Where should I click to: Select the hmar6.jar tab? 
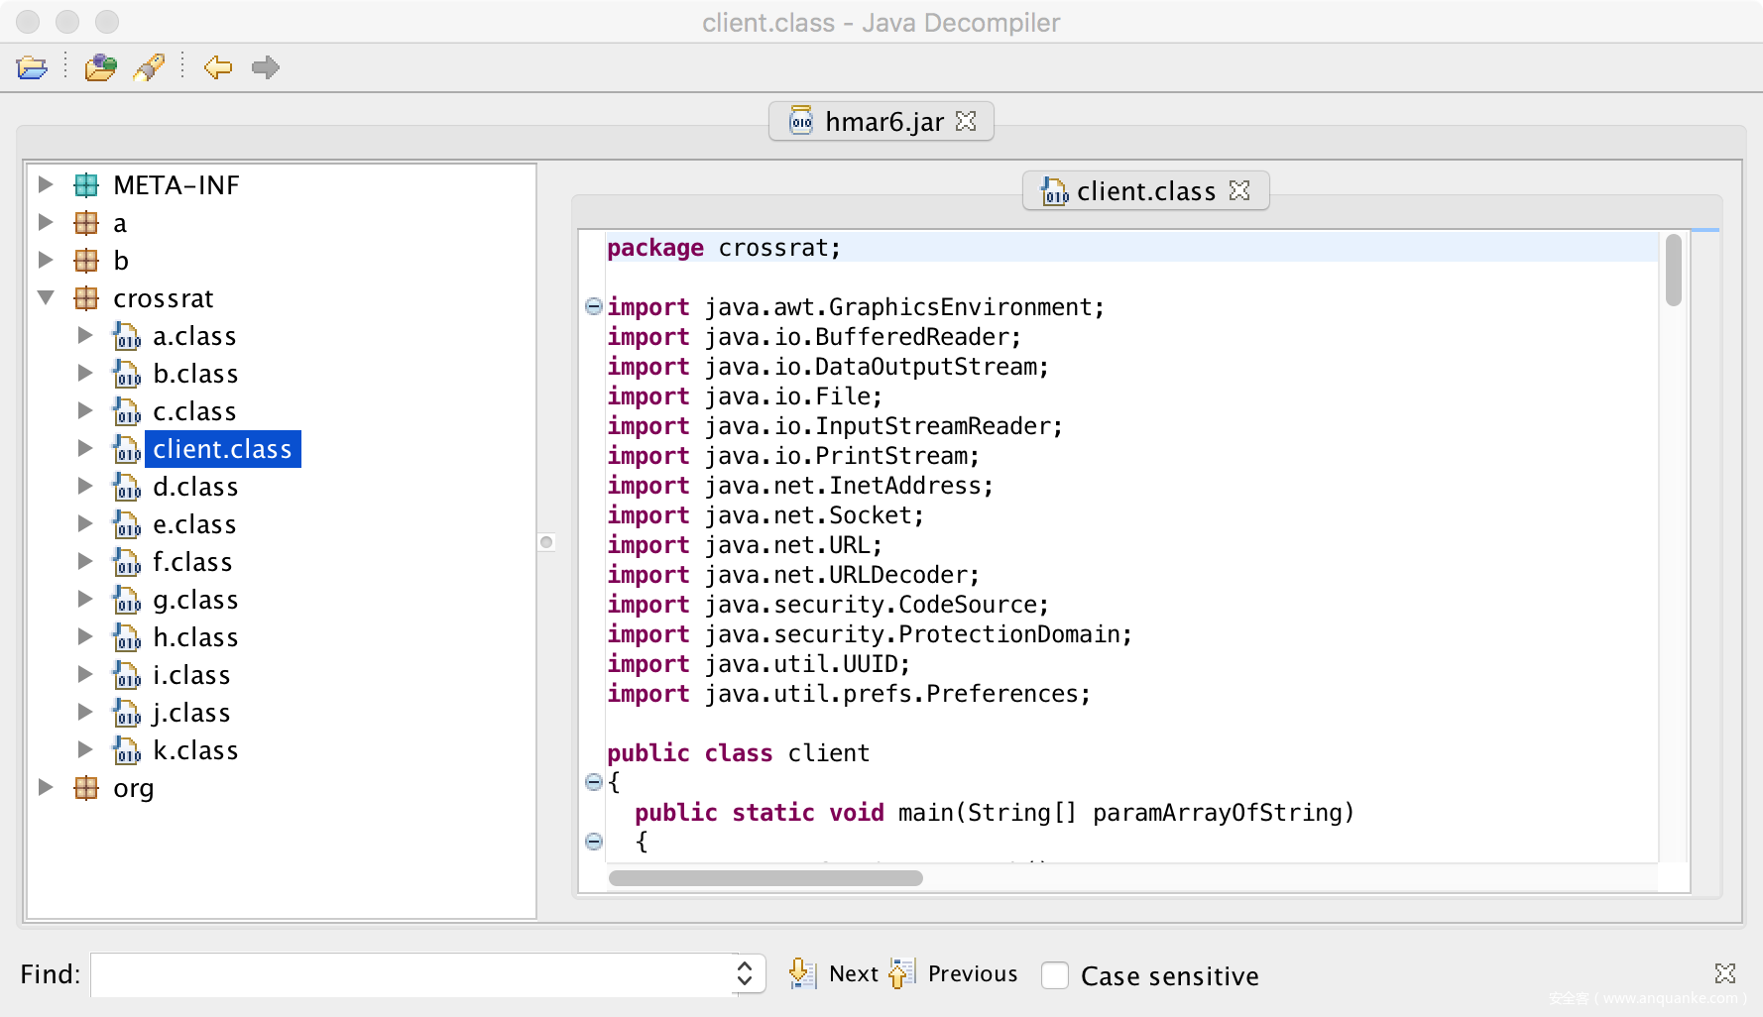pos(882,122)
